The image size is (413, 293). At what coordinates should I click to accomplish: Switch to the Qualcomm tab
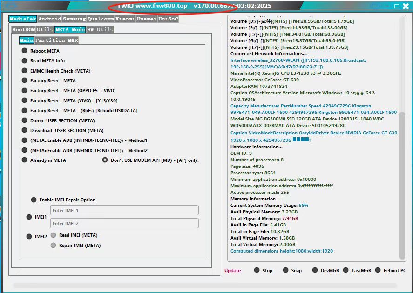click(101, 19)
